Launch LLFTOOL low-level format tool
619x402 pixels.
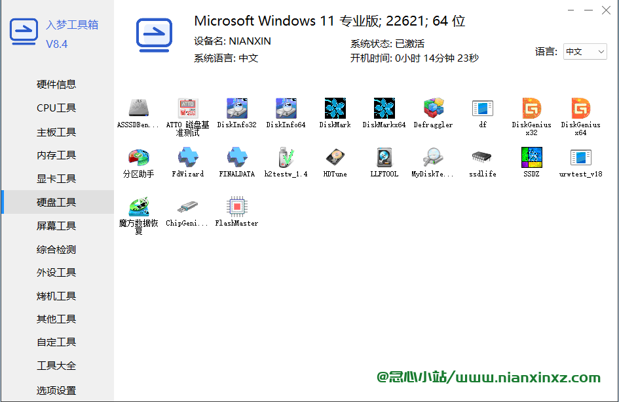click(x=384, y=157)
